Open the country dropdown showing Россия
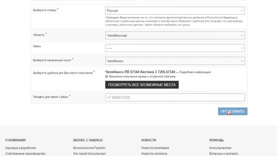 point(175,10)
